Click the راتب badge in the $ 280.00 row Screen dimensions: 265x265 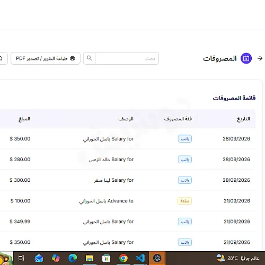click(x=185, y=160)
